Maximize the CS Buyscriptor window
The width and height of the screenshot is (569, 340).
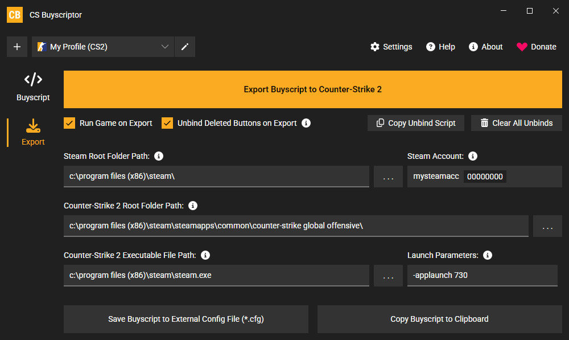[x=529, y=11]
